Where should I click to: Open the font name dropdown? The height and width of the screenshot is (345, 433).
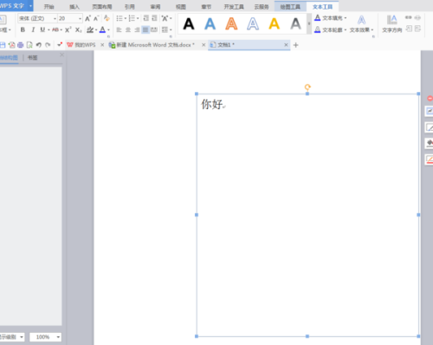55,18
